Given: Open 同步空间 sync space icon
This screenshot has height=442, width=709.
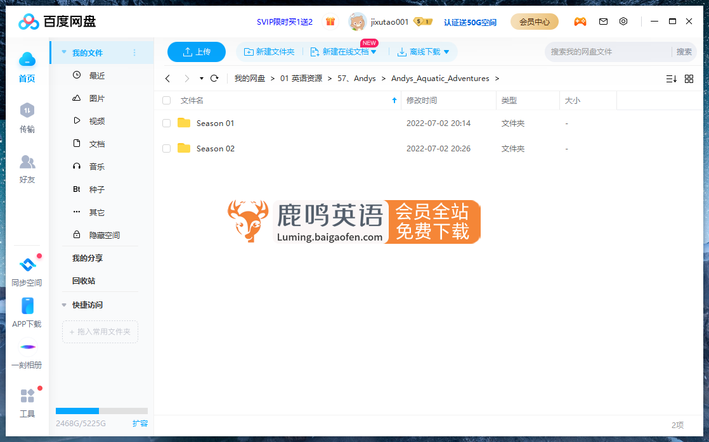Looking at the screenshot, I should 27,265.
